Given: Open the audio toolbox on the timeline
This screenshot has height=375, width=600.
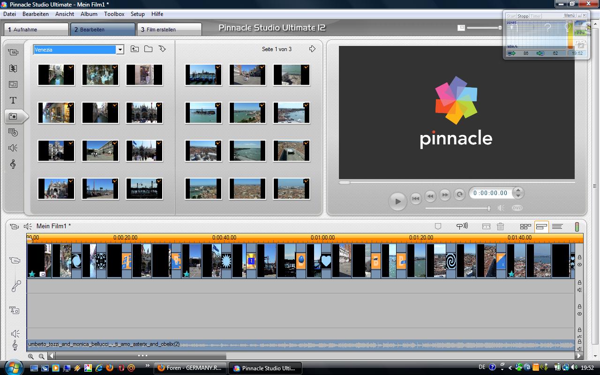Looking at the screenshot, I should 28,226.
